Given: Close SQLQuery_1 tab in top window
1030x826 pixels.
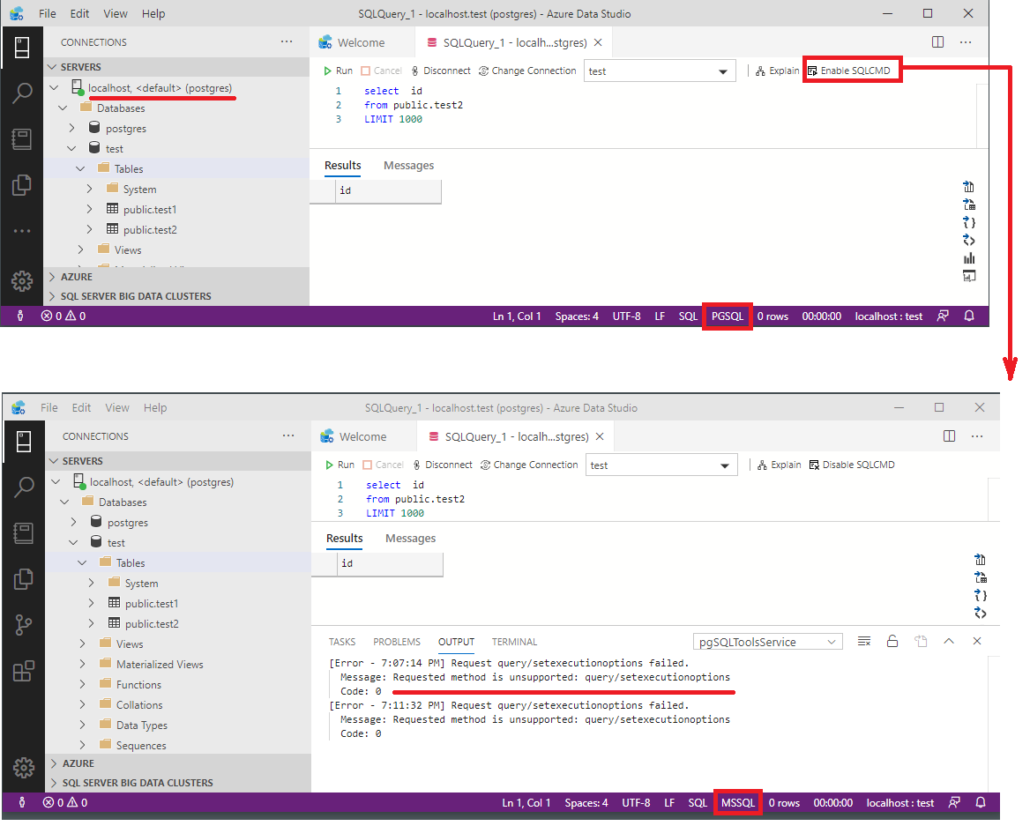Looking at the screenshot, I should click(x=598, y=42).
